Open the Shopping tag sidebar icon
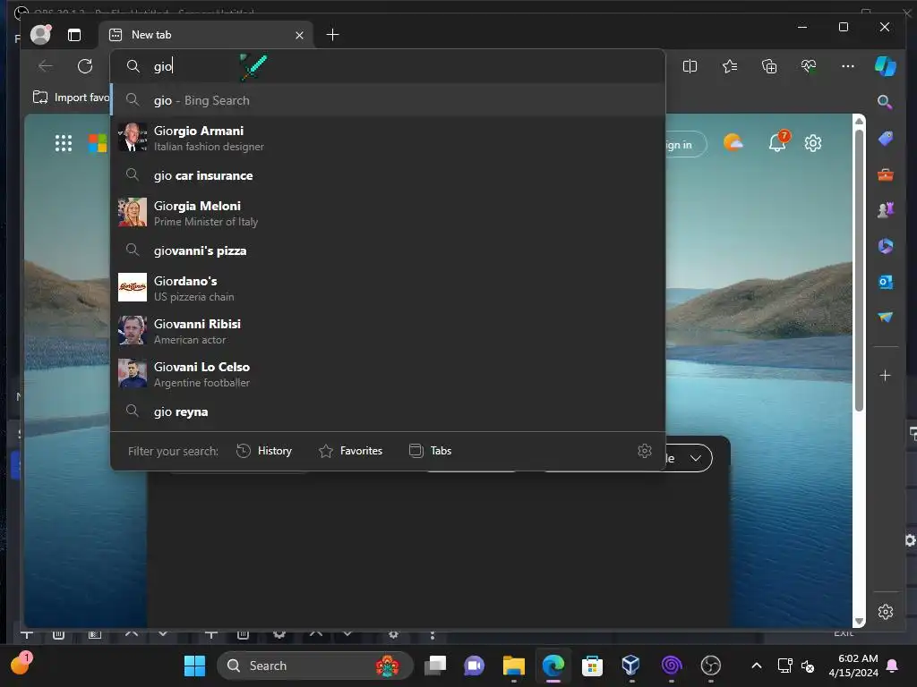917x687 pixels. click(886, 139)
